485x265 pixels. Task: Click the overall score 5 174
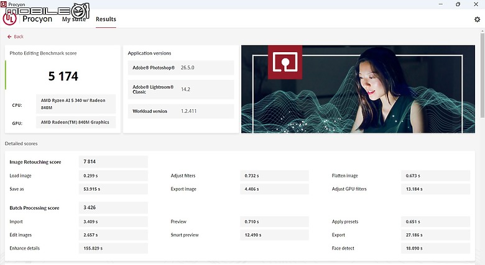pyautogui.click(x=63, y=76)
